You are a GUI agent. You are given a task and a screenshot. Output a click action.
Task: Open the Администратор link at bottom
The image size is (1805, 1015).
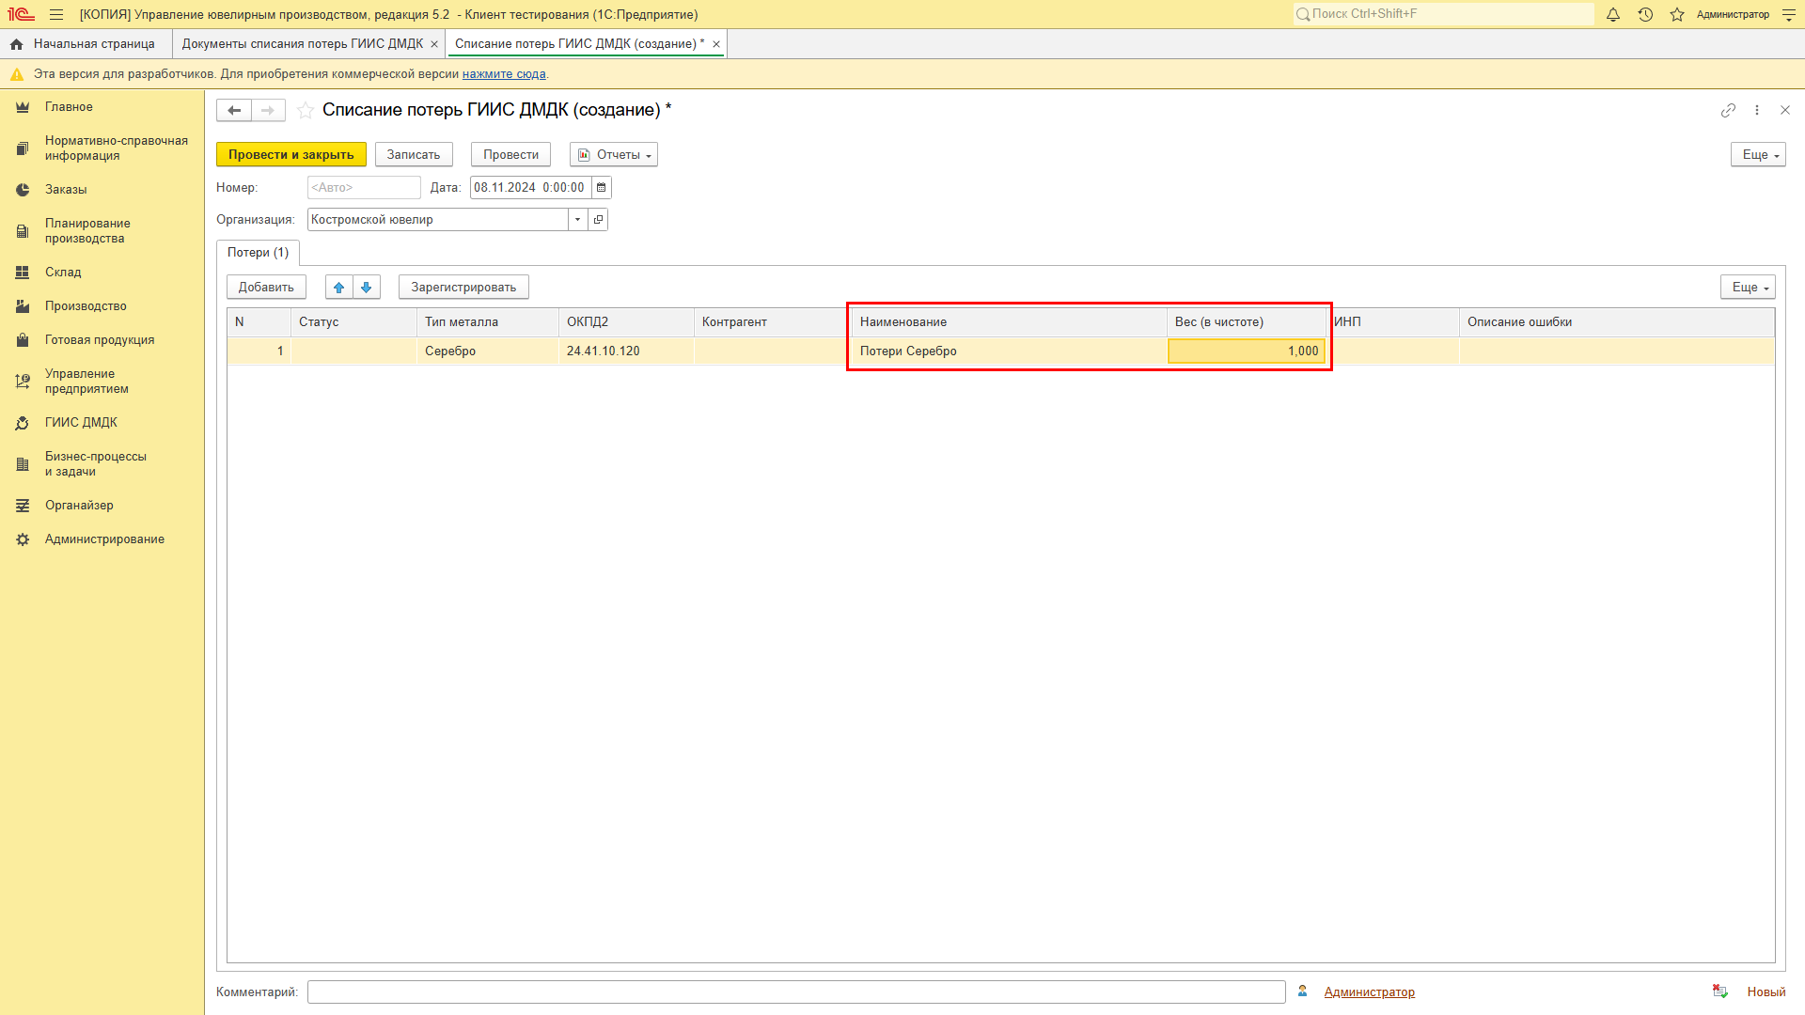pos(1369,992)
